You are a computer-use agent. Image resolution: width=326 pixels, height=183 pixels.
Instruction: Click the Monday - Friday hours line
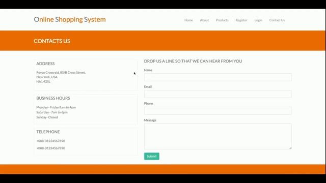point(56,107)
